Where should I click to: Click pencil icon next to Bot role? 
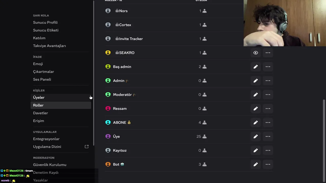[255, 164]
